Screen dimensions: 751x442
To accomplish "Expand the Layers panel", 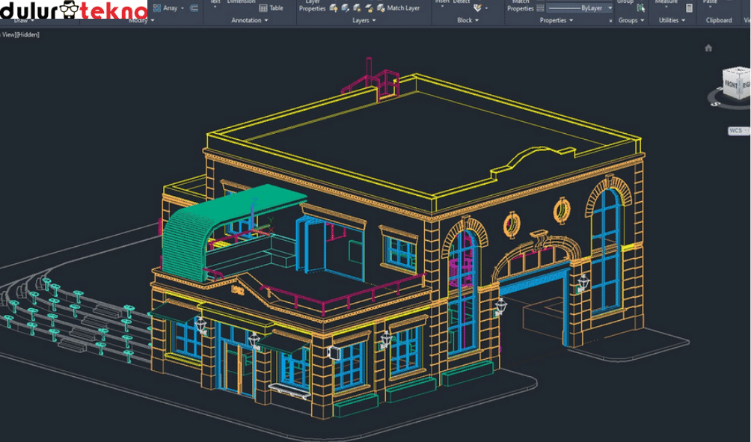I will tap(364, 20).
